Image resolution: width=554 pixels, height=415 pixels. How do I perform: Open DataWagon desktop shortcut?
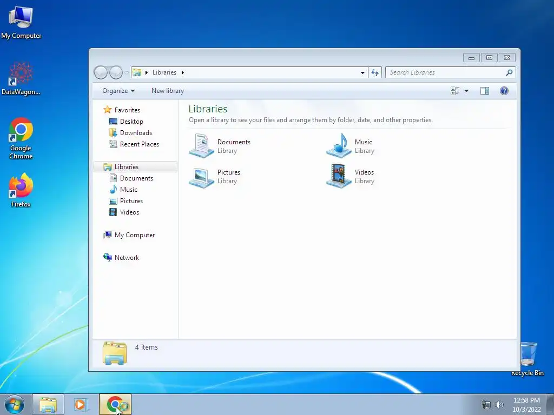pyautogui.click(x=21, y=78)
